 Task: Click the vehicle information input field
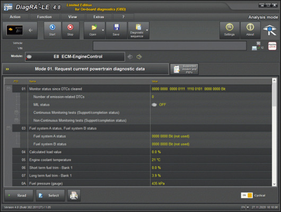(x=170, y=46)
